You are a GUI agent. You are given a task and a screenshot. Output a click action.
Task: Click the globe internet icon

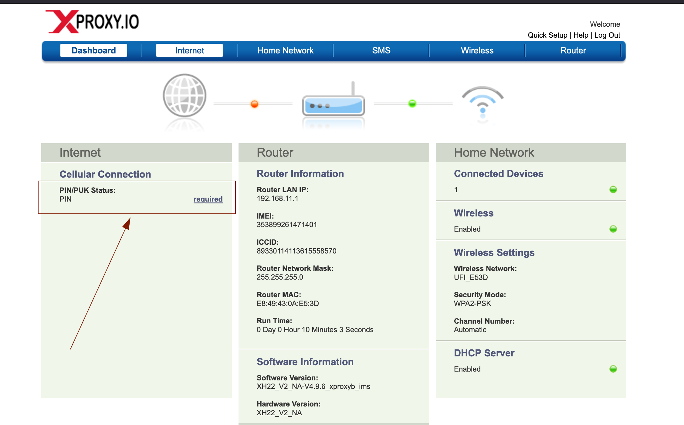[x=185, y=96]
